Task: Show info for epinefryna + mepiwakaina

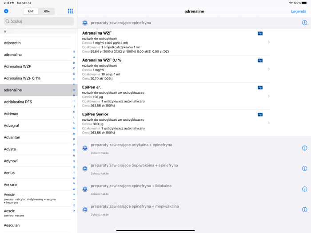Action: 304,209
